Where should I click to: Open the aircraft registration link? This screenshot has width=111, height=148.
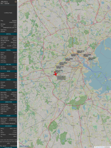(x=14, y=21)
